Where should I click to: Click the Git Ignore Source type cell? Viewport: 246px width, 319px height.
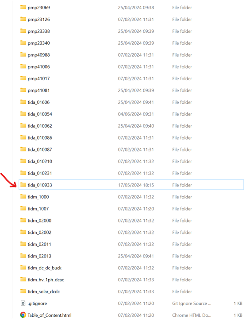pyautogui.click(x=192, y=303)
